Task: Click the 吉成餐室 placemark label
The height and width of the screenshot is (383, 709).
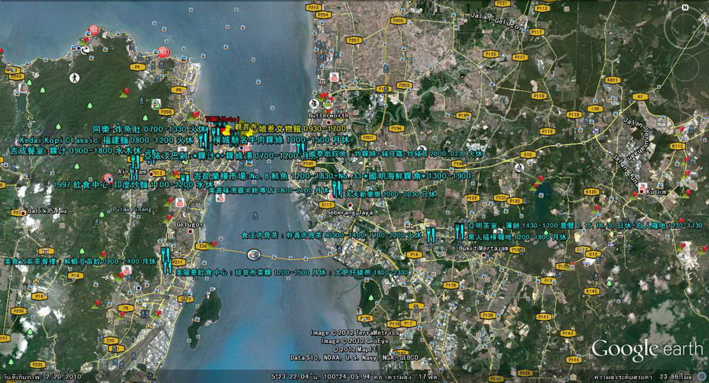Action: click(x=75, y=151)
